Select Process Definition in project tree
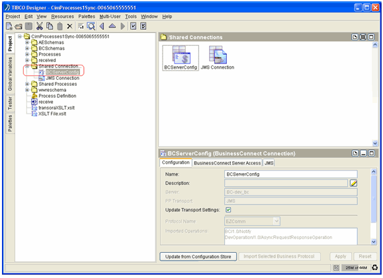This screenshot has height=278, width=383. click(x=58, y=96)
